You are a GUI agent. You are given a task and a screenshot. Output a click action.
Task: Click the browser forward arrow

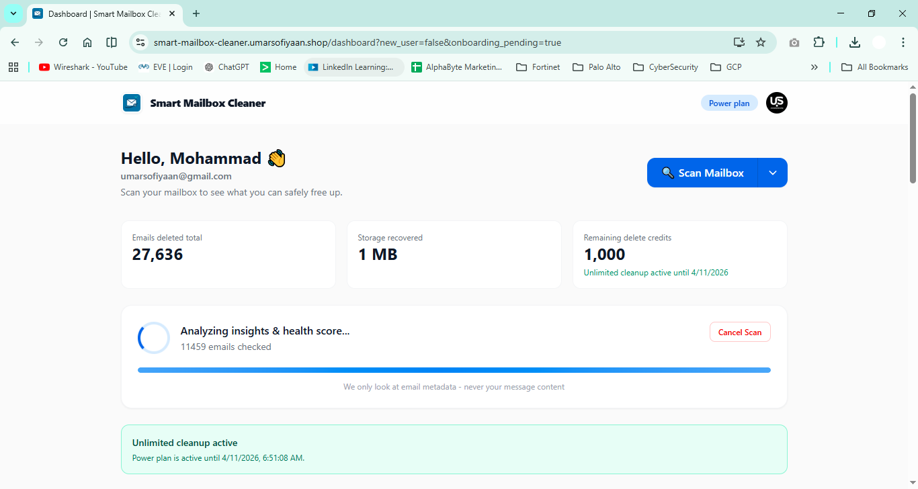point(39,42)
